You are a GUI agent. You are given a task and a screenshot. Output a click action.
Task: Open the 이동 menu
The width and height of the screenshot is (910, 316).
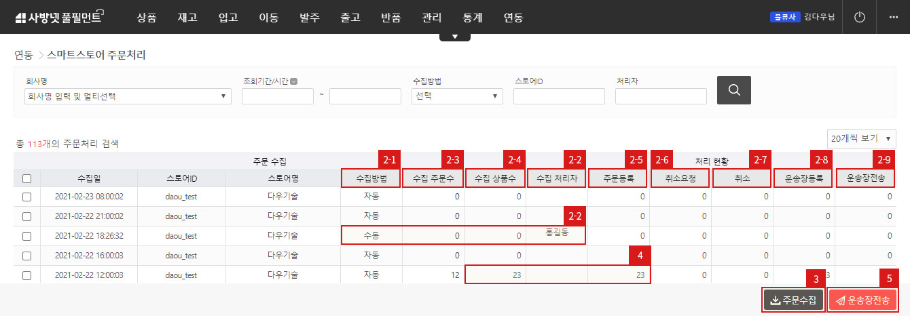point(268,18)
